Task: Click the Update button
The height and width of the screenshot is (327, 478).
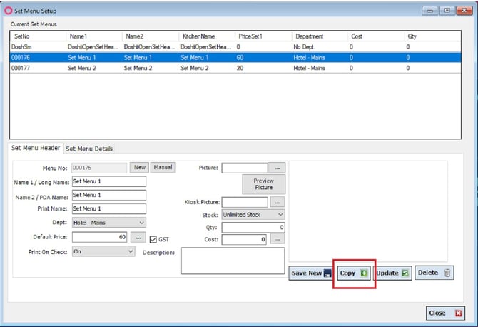Action: [x=392, y=273]
